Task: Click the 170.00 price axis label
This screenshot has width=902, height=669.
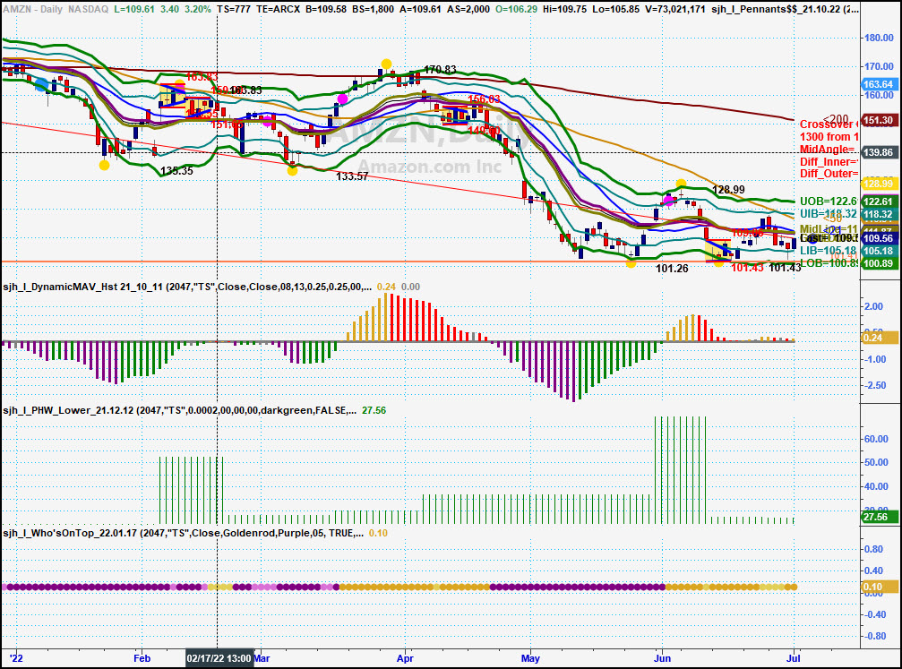Action: (x=879, y=67)
